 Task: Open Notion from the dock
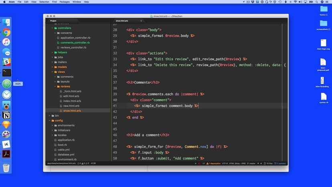click(x=6, y=116)
